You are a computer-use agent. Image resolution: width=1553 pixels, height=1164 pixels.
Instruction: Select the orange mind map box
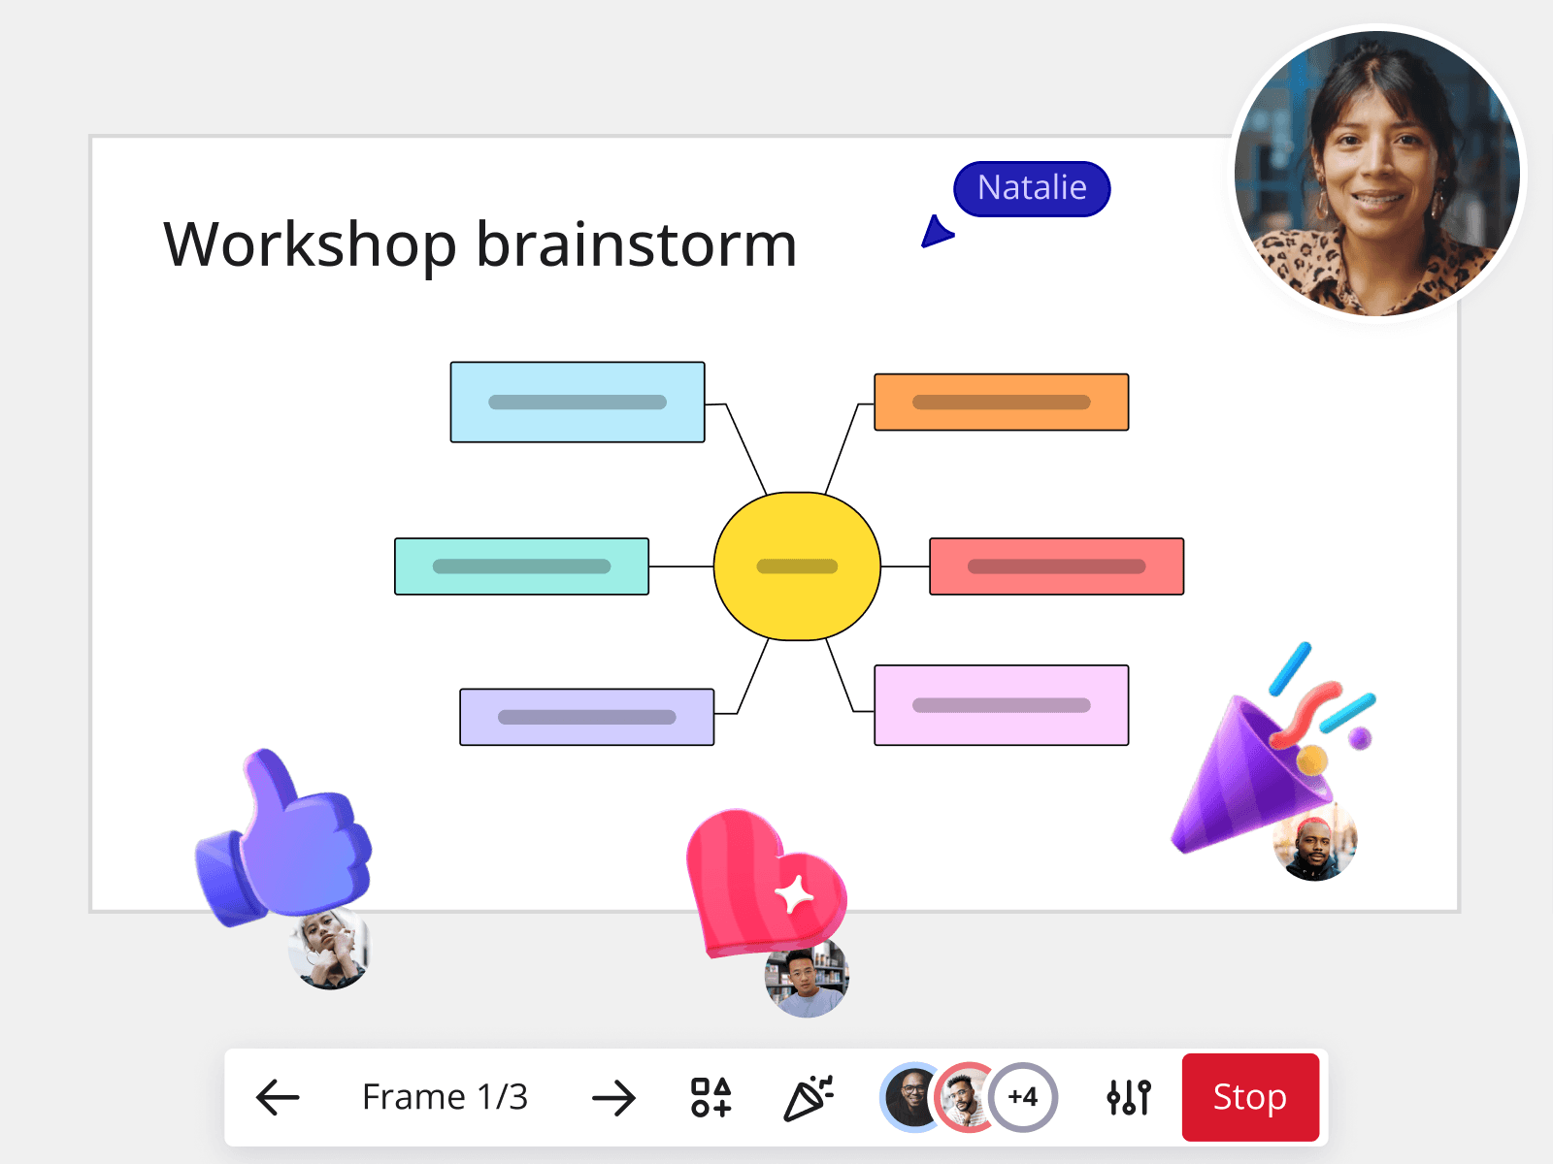[x=1001, y=402]
